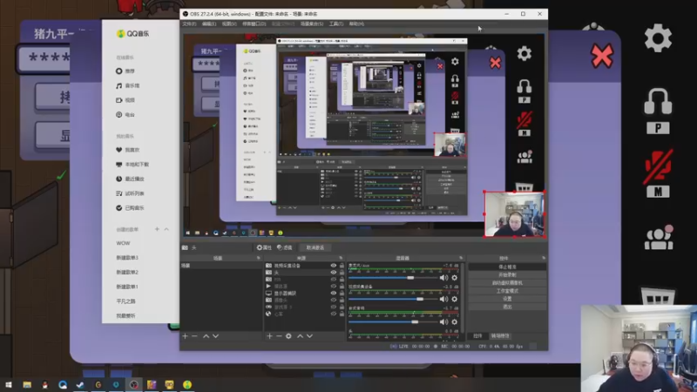Remove scene with minus in OBS scenes panel
Viewport: 697px width, 392px height.
click(x=194, y=336)
